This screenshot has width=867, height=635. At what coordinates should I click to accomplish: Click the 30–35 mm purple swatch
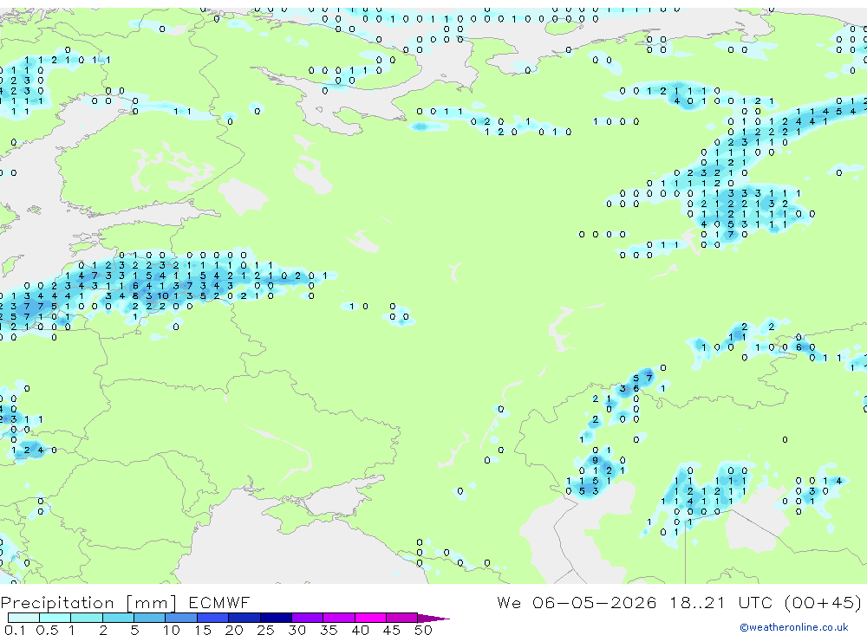308,618
